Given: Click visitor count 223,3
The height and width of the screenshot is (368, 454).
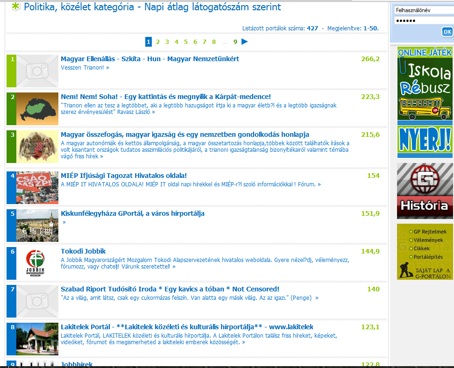Looking at the screenshot, I should (370, 97).
